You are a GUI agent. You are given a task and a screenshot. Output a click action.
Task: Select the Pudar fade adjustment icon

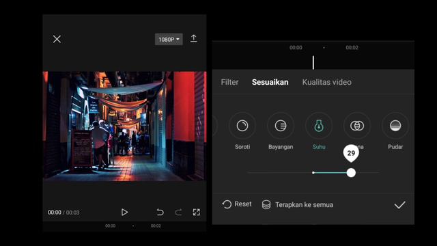click(395, 126)
